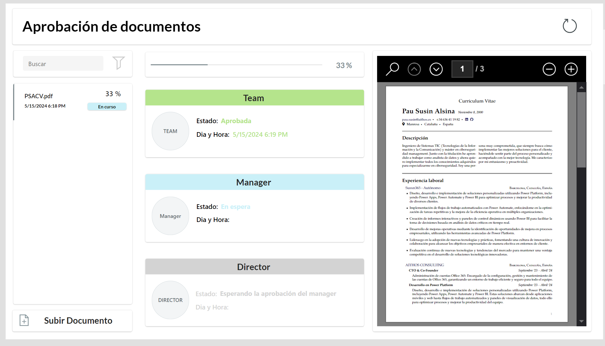This screenshot has width=605, height=346.
Task: Click the TEAM avatar circle
Action: pos(170,131)
